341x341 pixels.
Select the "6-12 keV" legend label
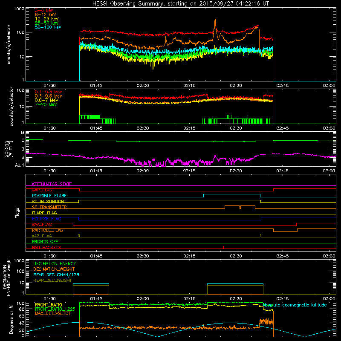pos(45,14)
